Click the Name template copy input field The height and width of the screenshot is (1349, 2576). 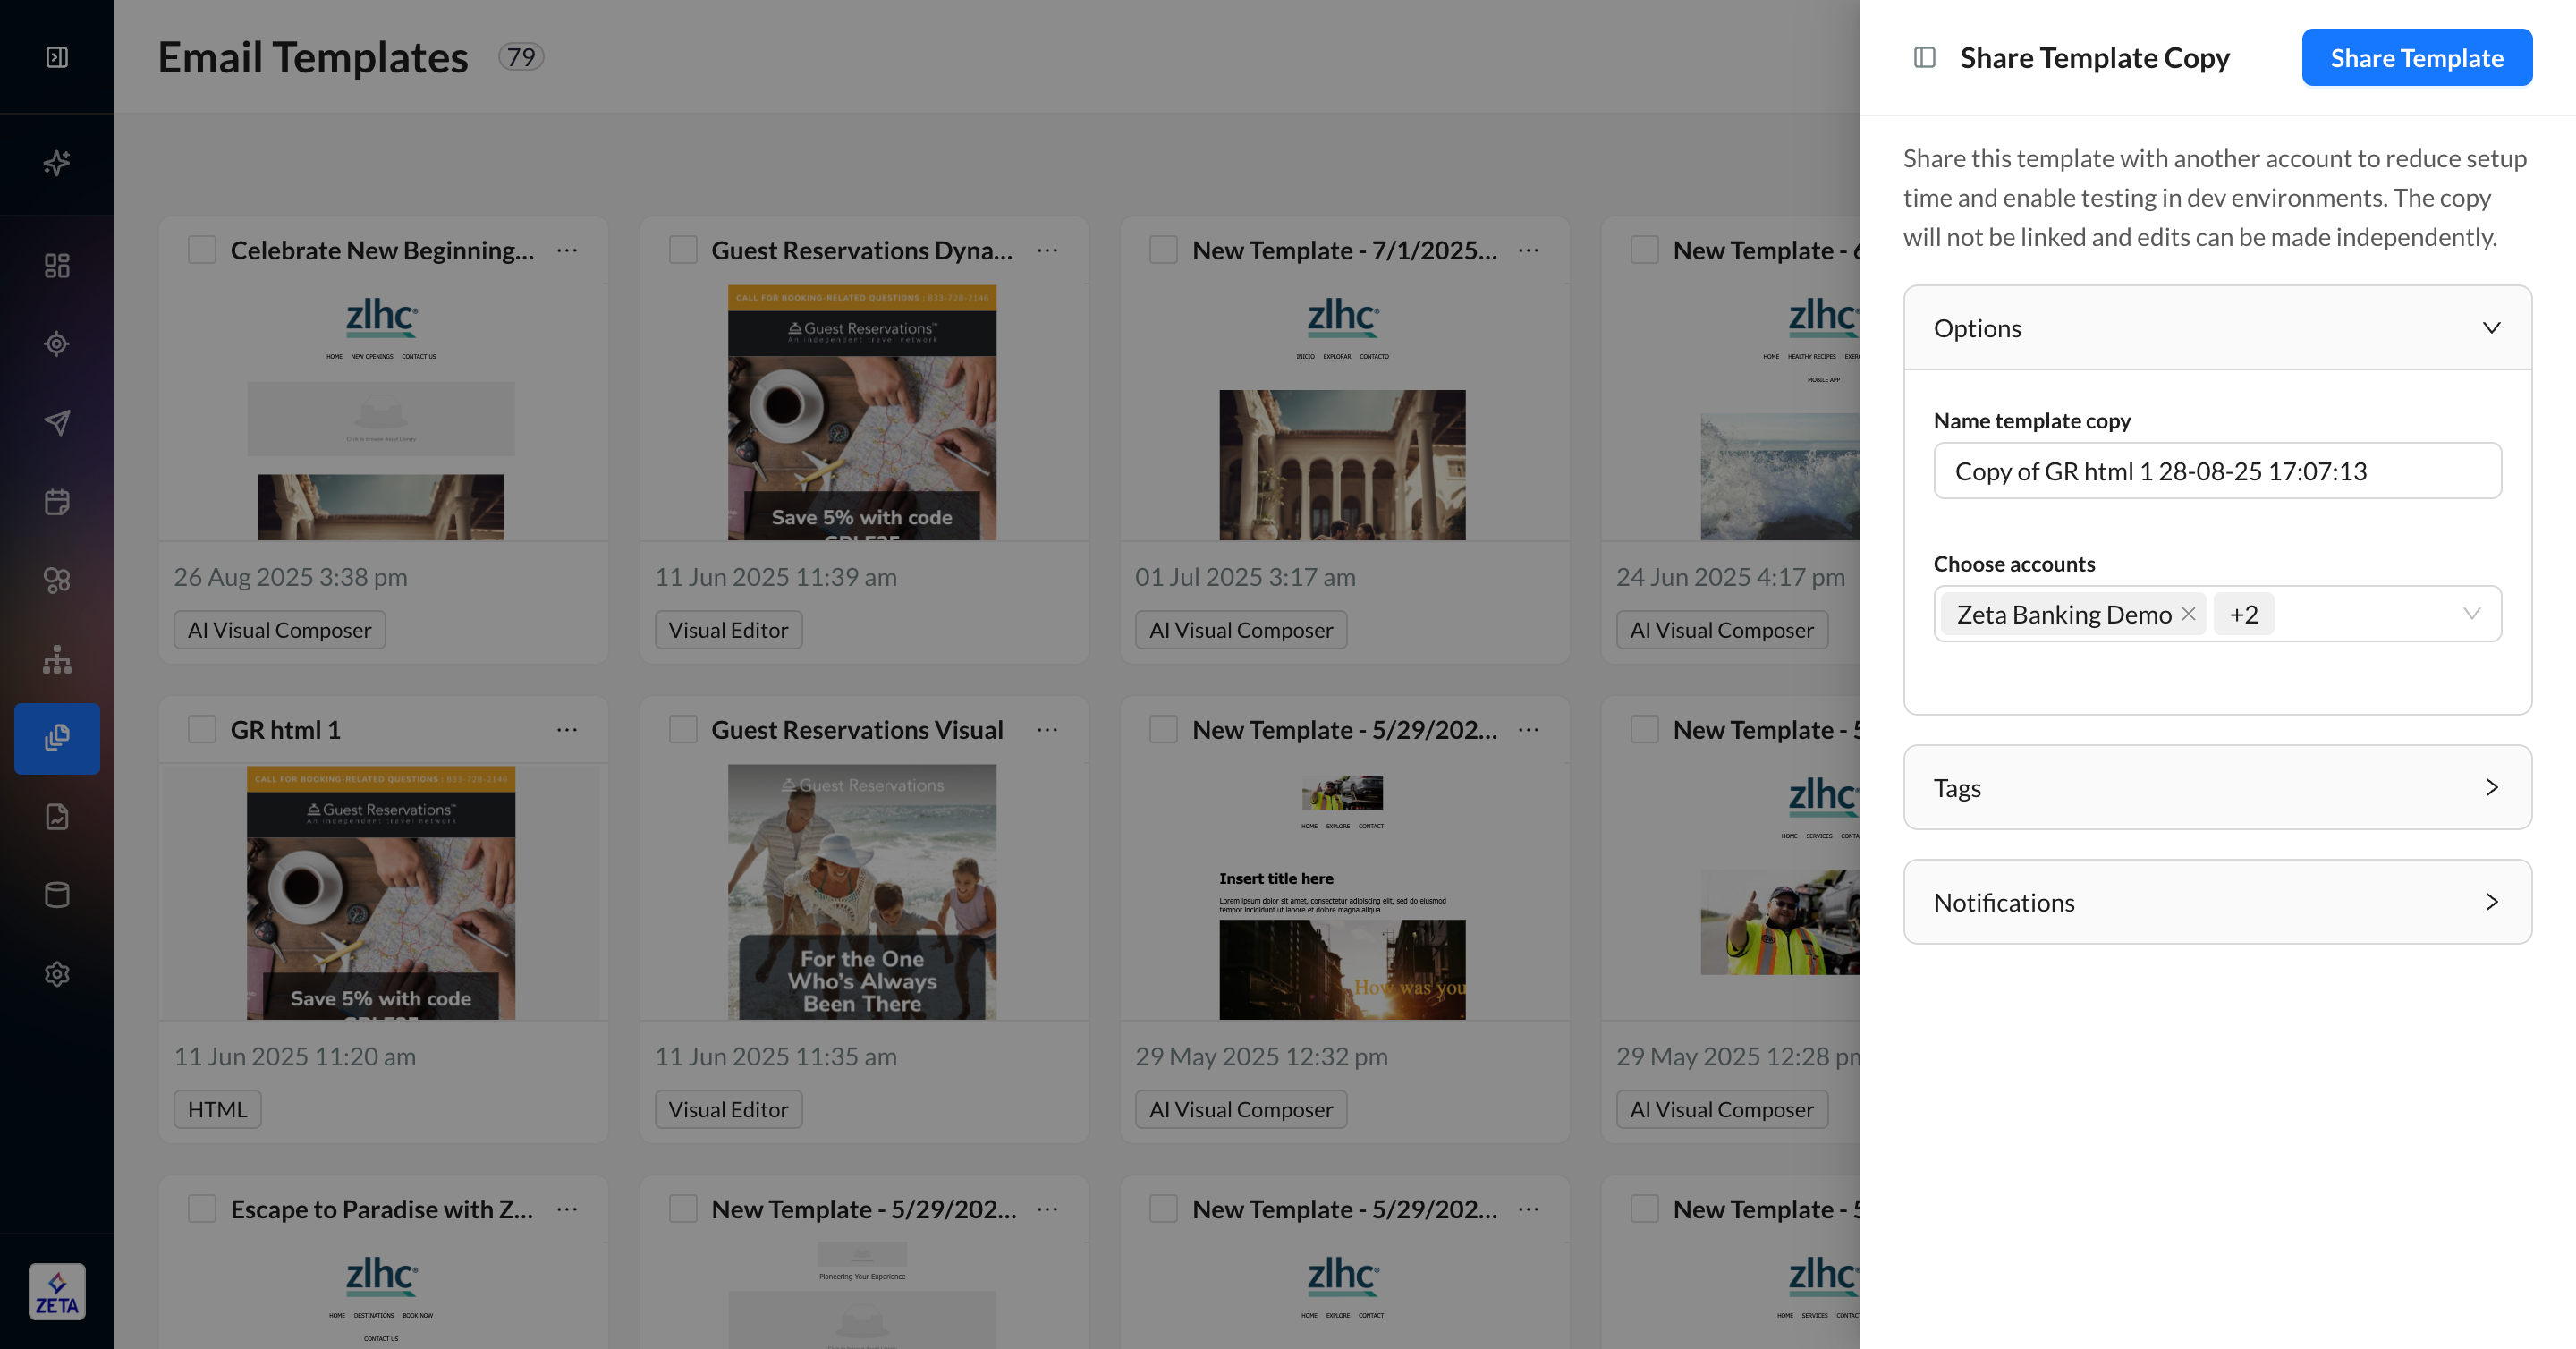click(2216, 471)
